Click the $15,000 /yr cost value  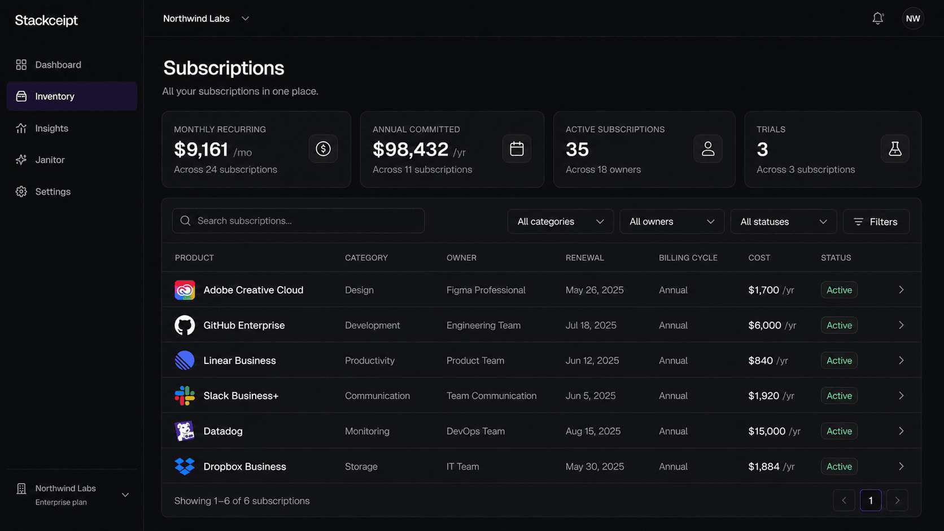pos(774,431)
